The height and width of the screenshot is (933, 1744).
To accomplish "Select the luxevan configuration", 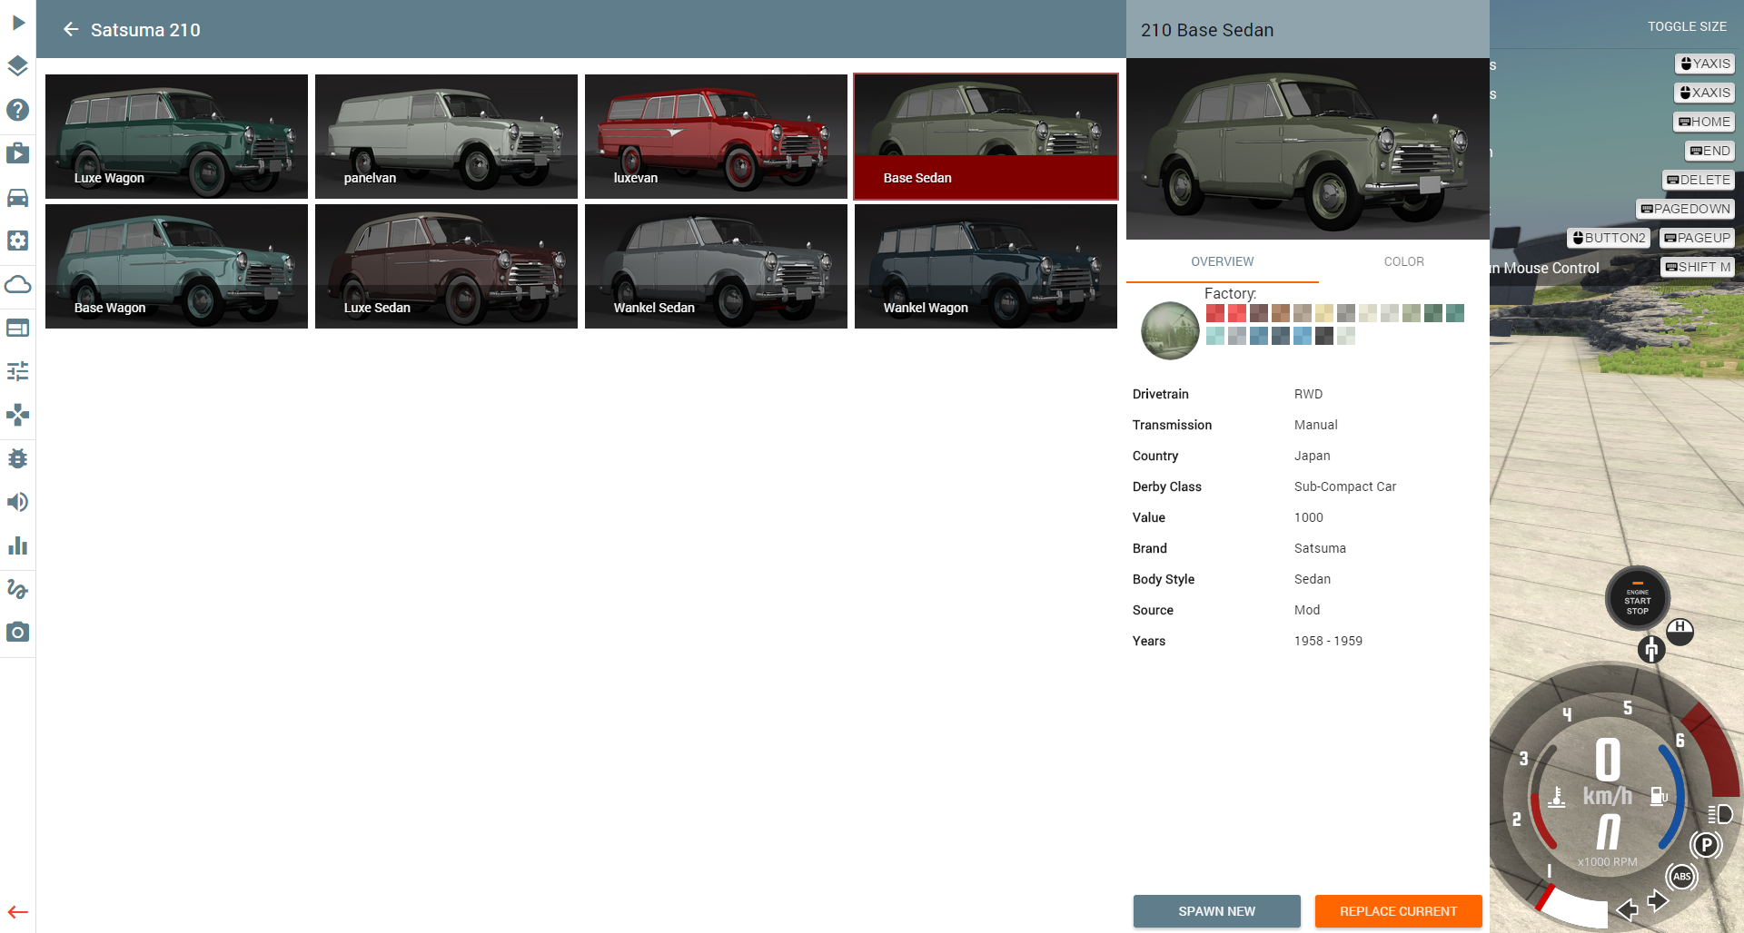I will (716, 136).
